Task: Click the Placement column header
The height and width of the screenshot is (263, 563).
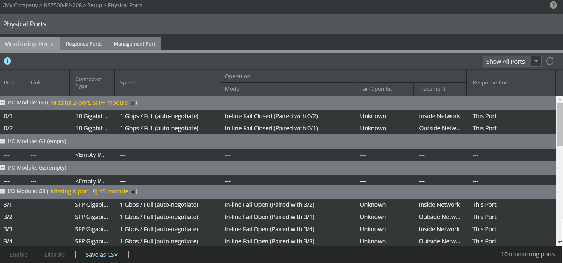Action: [x=440, y=89]
